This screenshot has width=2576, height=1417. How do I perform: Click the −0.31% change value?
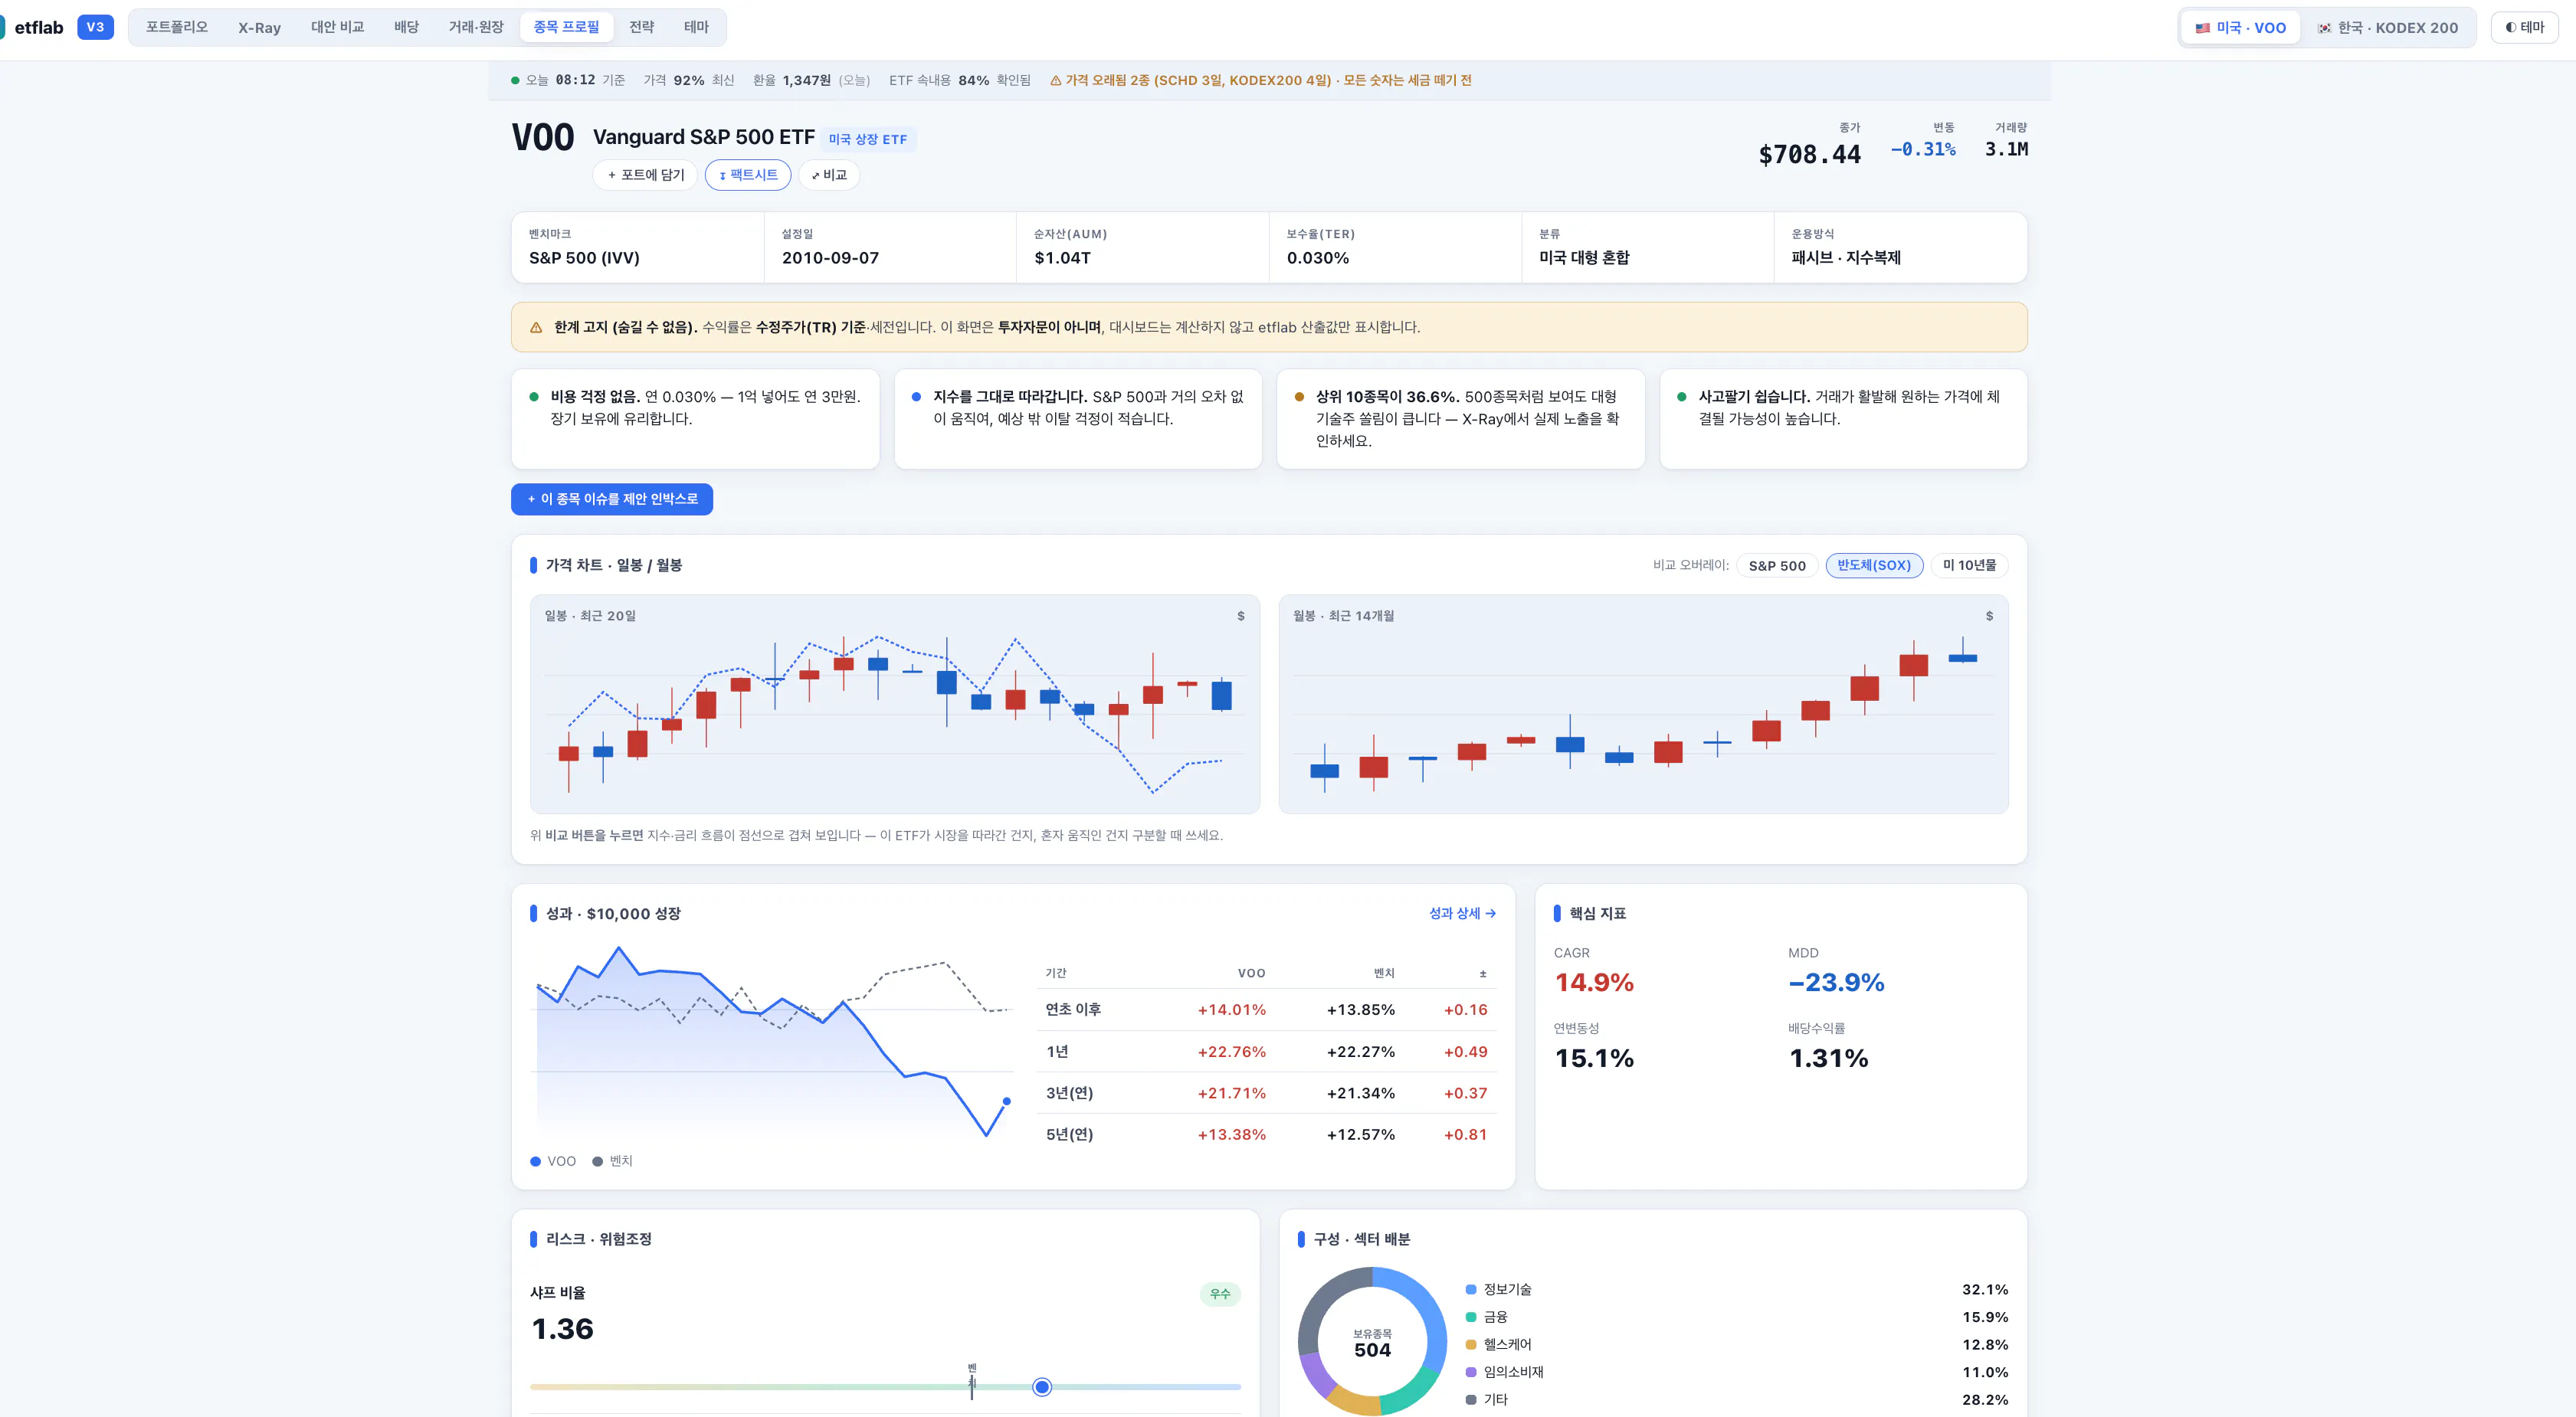click(x=1923, y=149)
